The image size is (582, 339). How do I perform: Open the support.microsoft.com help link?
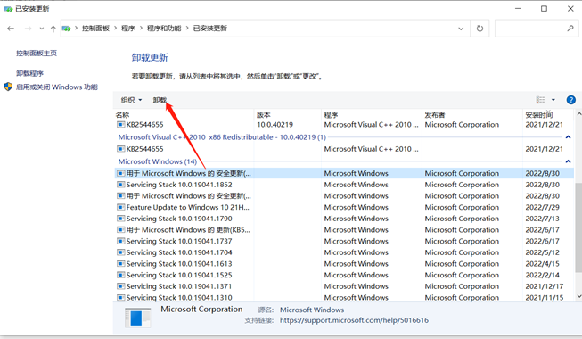click(x=354, y=320)
